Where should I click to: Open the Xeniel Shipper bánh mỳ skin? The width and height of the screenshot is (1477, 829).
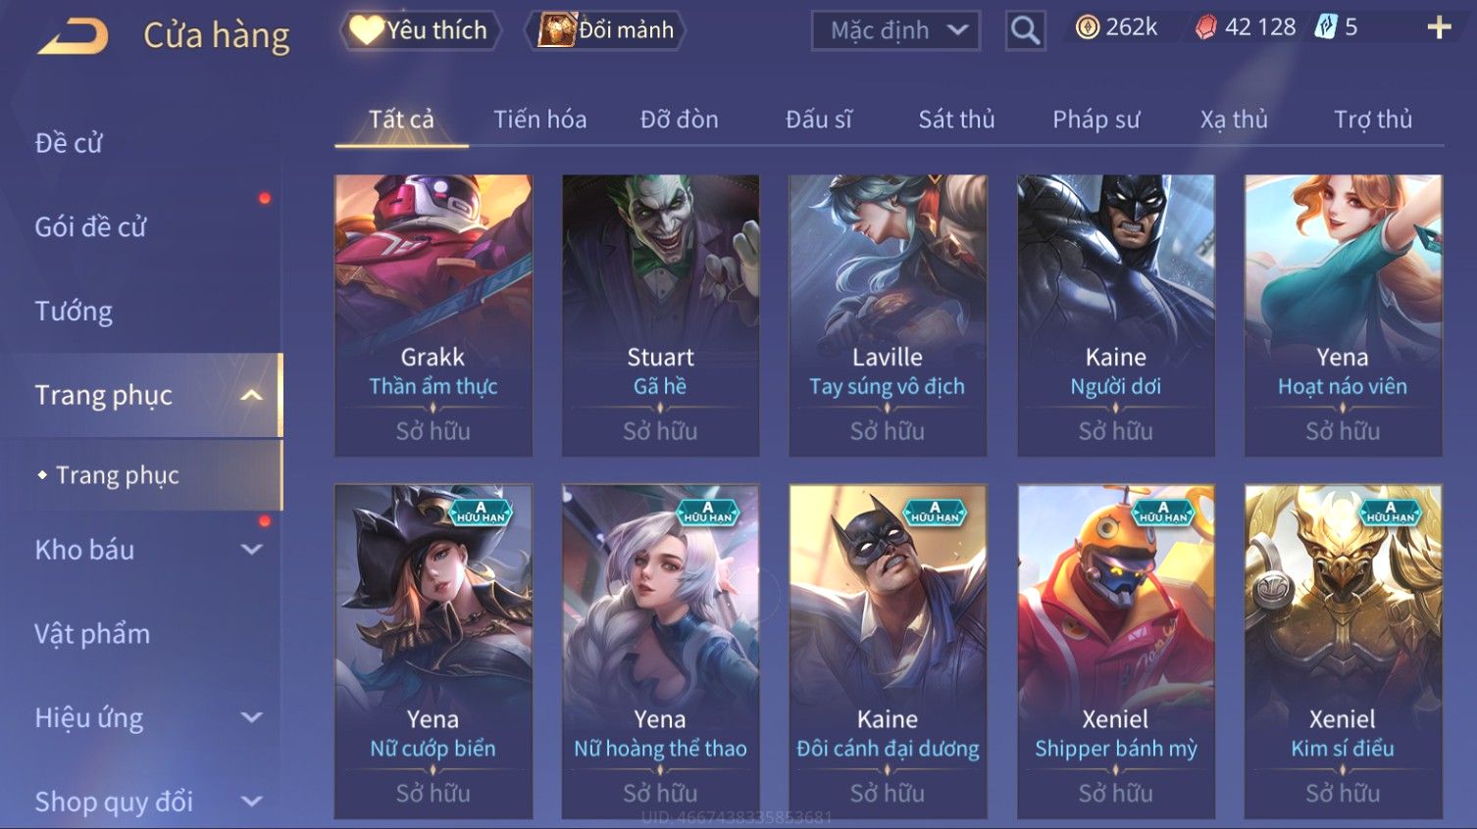pyautogui.click(x=1116, y=652)
